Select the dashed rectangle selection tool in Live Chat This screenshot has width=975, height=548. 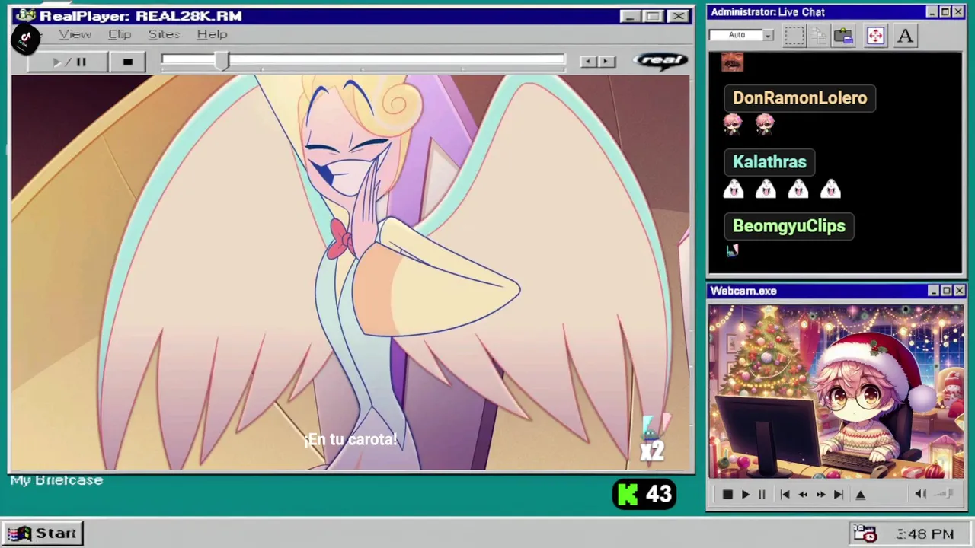coord(794,36)
